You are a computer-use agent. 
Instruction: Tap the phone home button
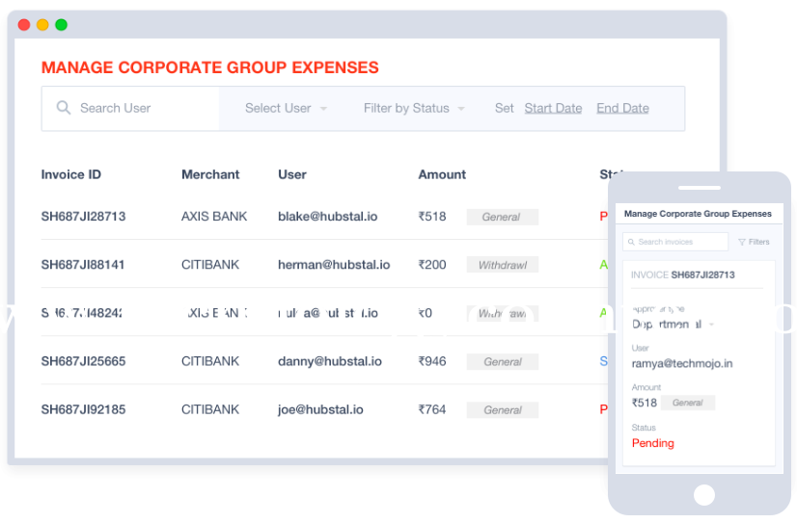704,495
